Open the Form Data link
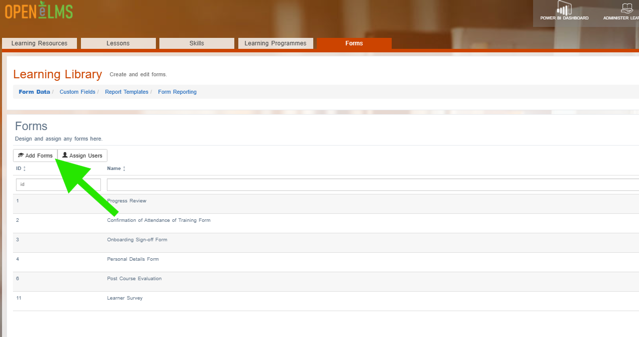Image resolution: width=639 pixels, height=337 pixels. tap(34, 92)
